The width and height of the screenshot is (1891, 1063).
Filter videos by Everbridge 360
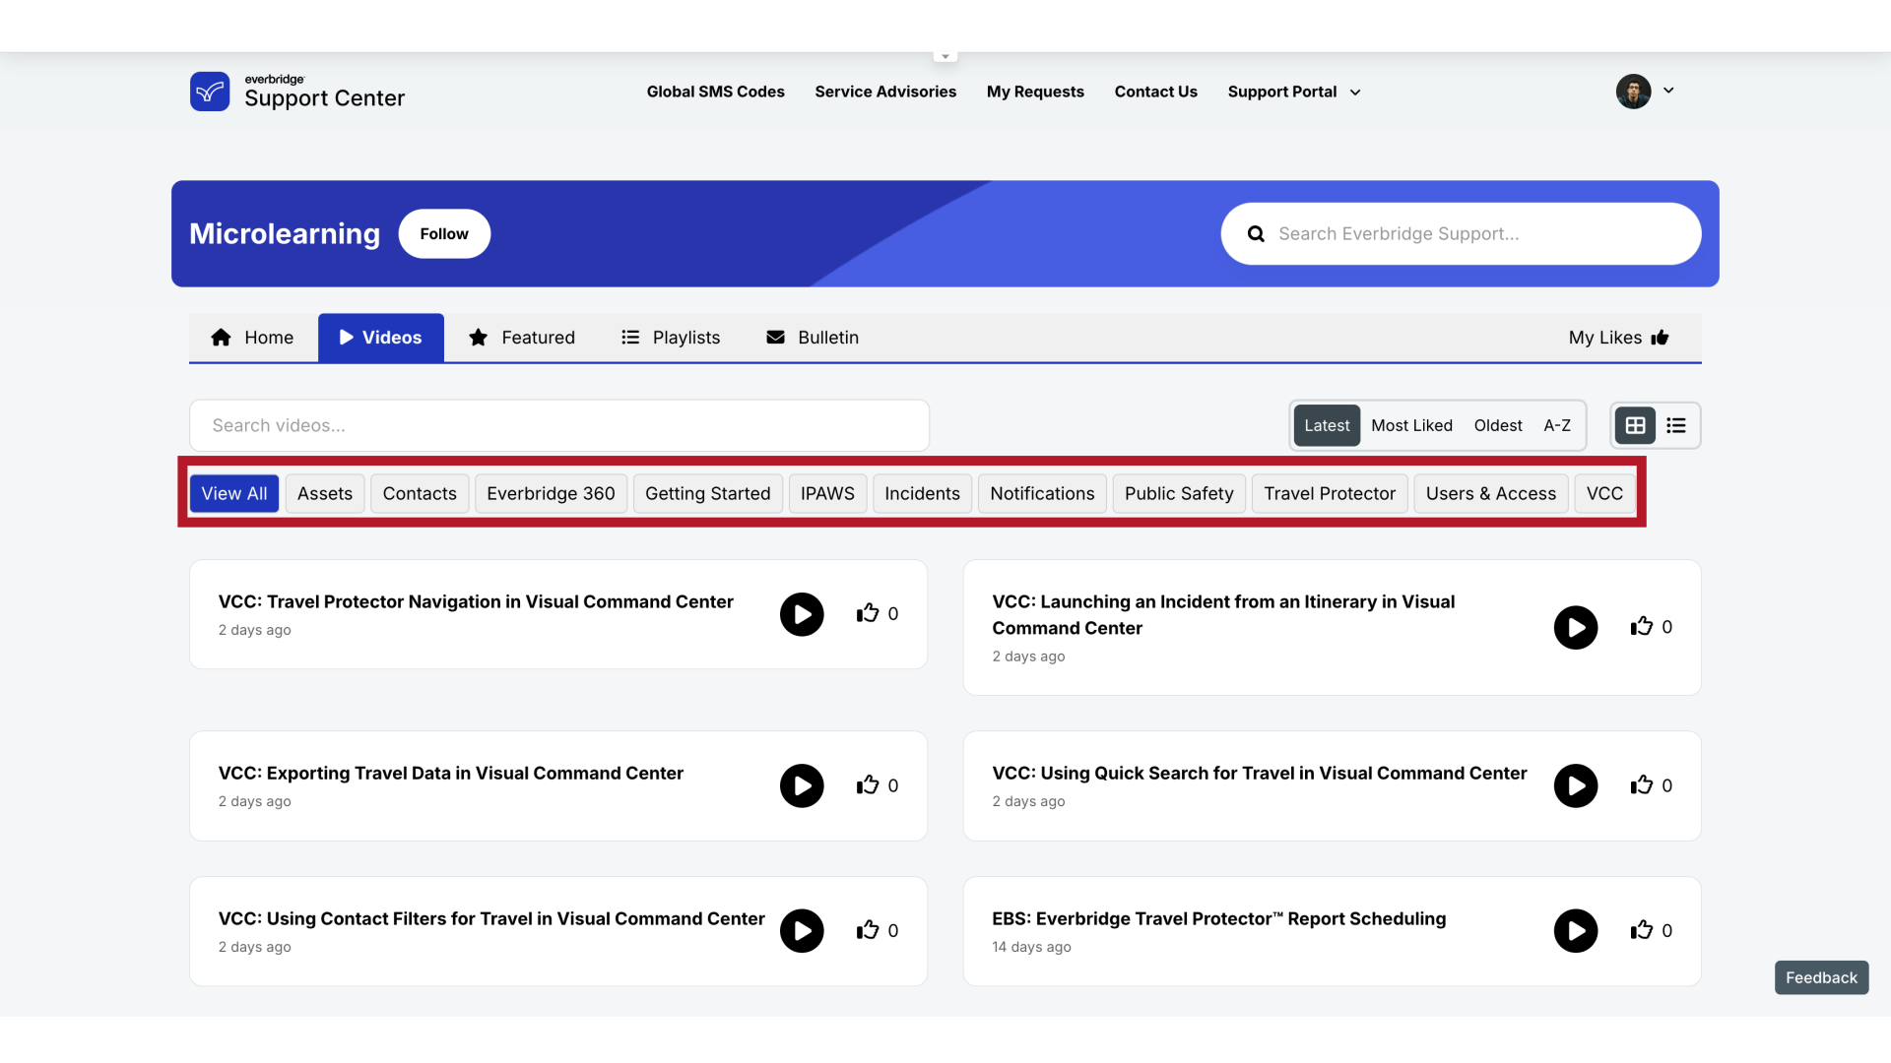point(551,493)
